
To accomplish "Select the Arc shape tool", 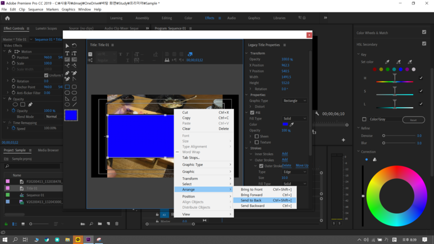I will click(x=74, y=99).
